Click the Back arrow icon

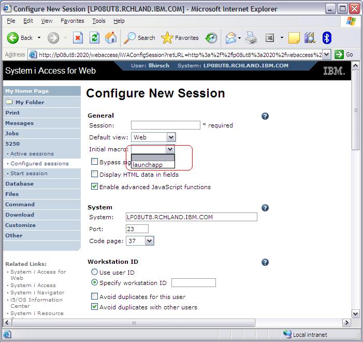(13, 38)
